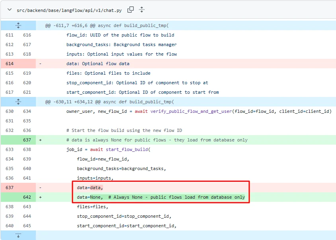Expand hidden lines between 617 and 630
The width and height of the screenshot is (336, 240).
[18, 102]
